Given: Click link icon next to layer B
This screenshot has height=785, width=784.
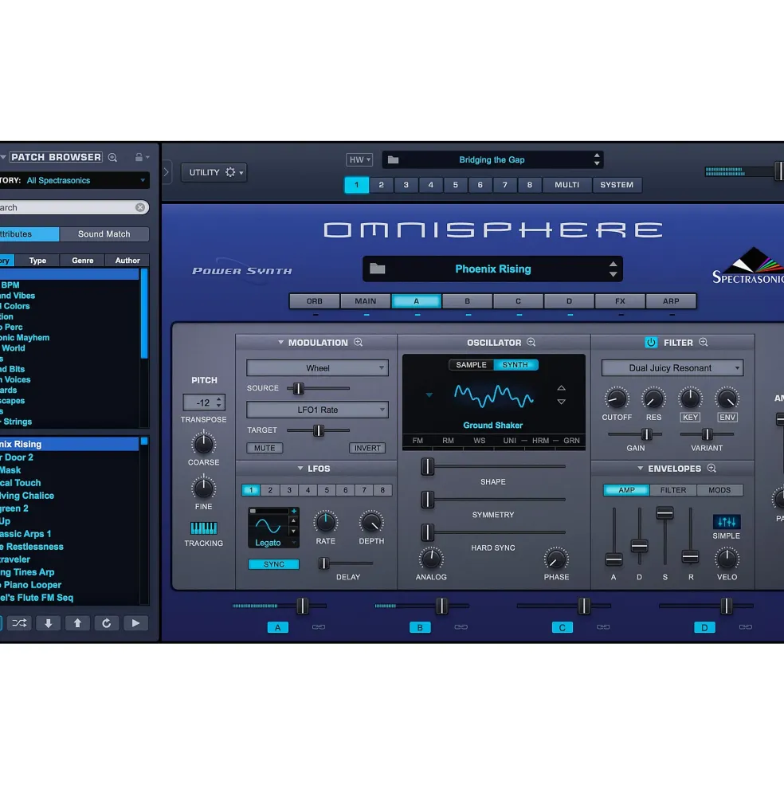Looking at the screenshot, I should pos(461,626).
